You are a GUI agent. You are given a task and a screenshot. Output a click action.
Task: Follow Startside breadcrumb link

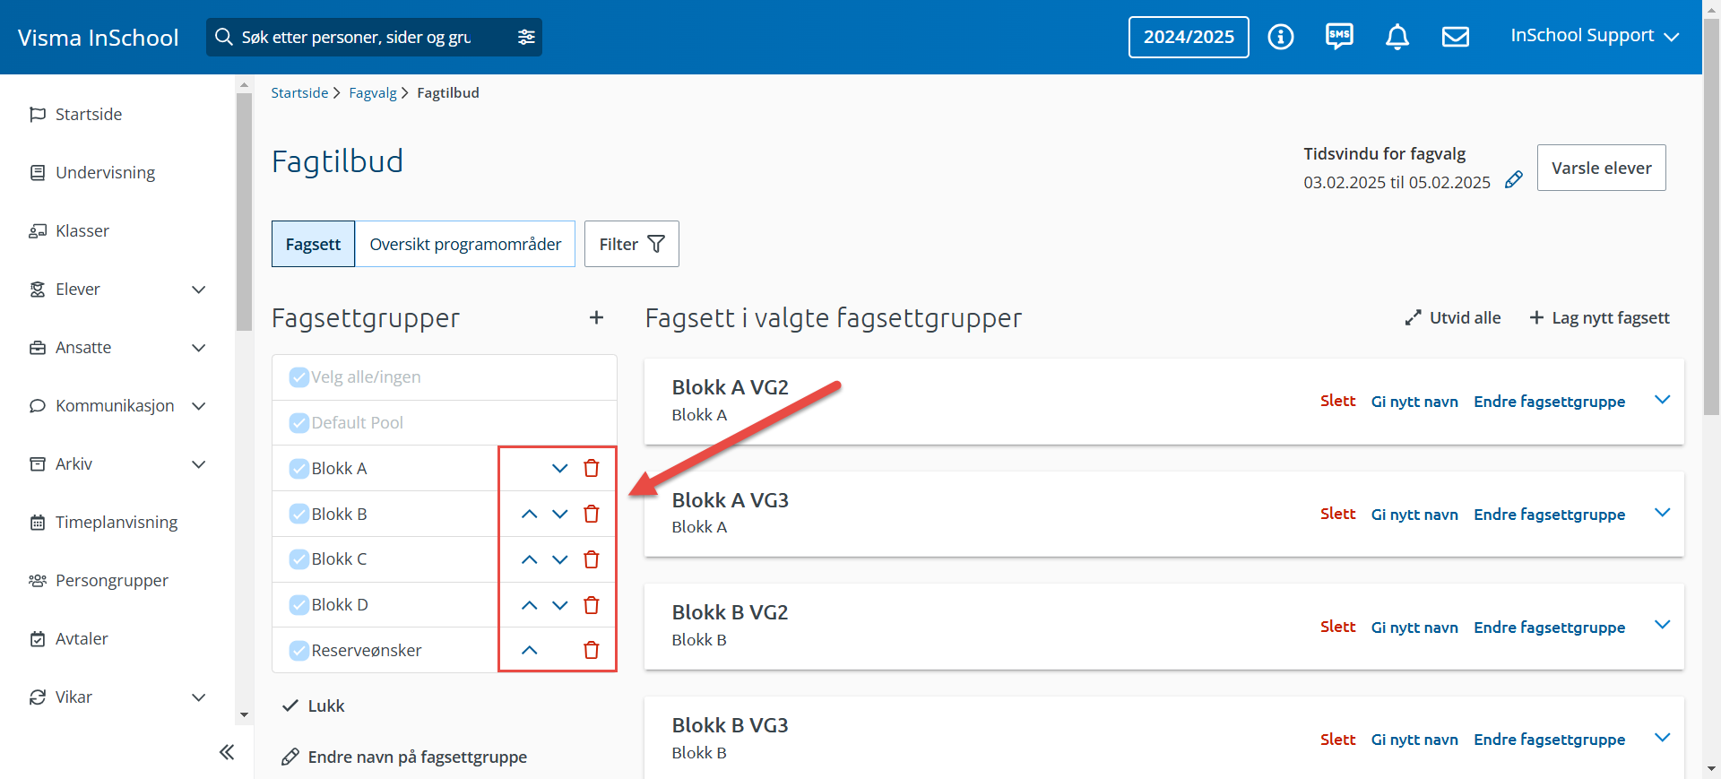coord(299,93)
